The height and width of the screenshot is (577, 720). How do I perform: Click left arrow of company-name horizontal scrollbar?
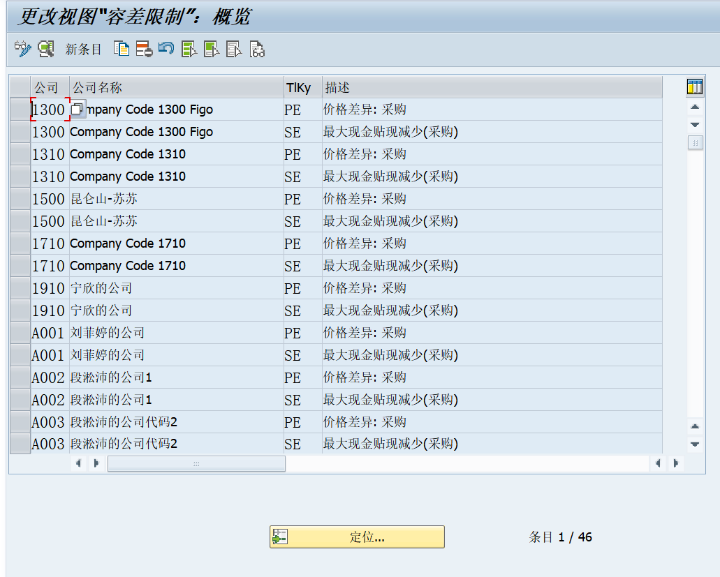pyautogui.click(x=78, y=463)
